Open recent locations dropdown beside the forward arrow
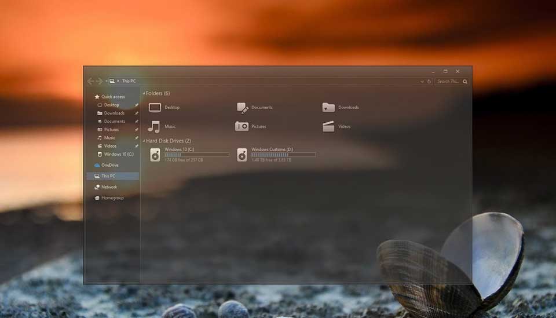The image size is (556, 318). click(x=106, y=81)
